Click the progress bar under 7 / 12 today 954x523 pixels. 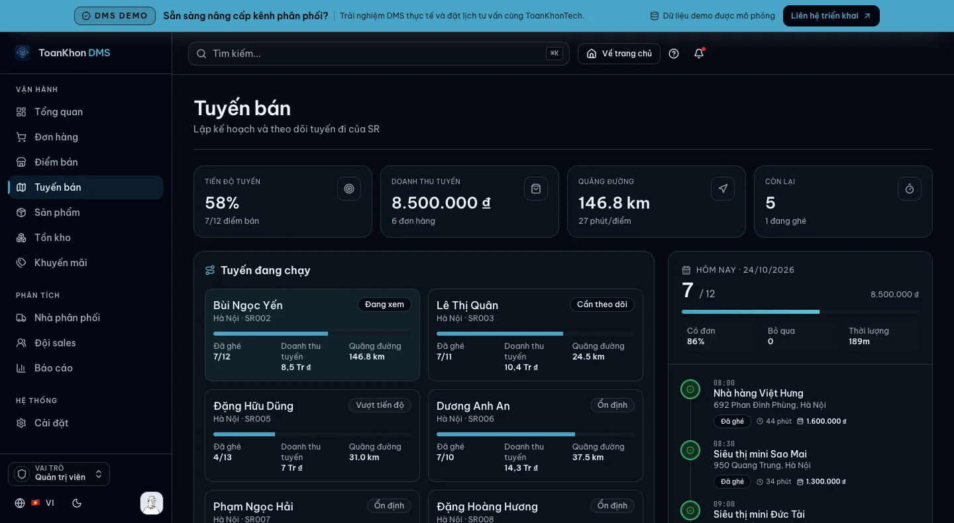click(800, 312)
